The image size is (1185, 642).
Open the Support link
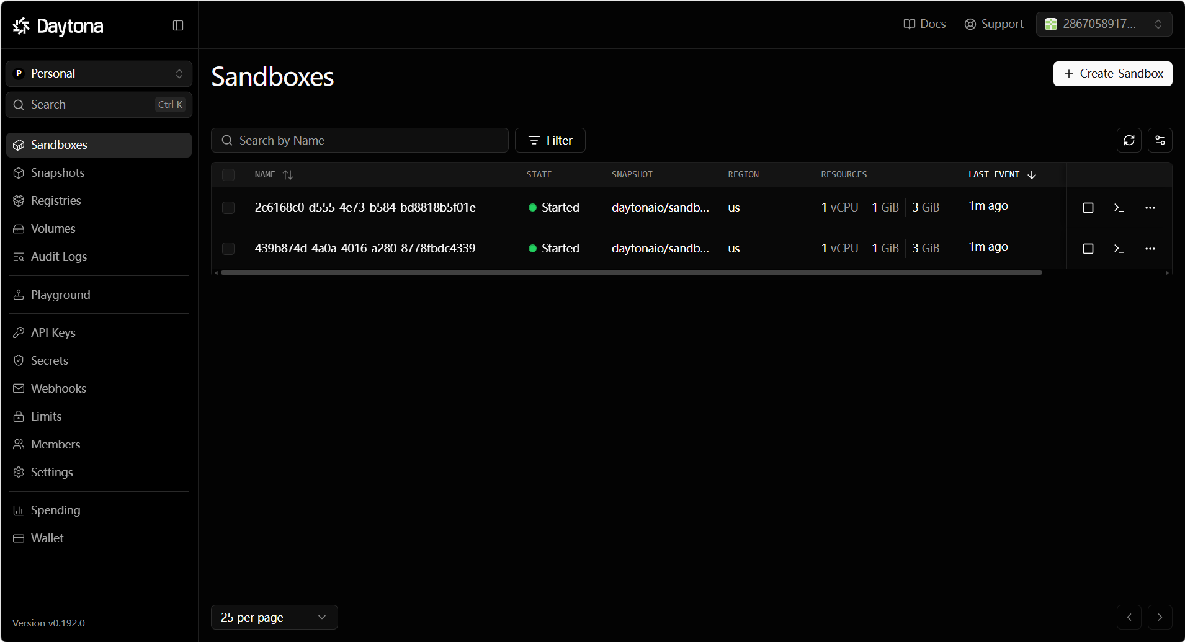coord(994,24)
